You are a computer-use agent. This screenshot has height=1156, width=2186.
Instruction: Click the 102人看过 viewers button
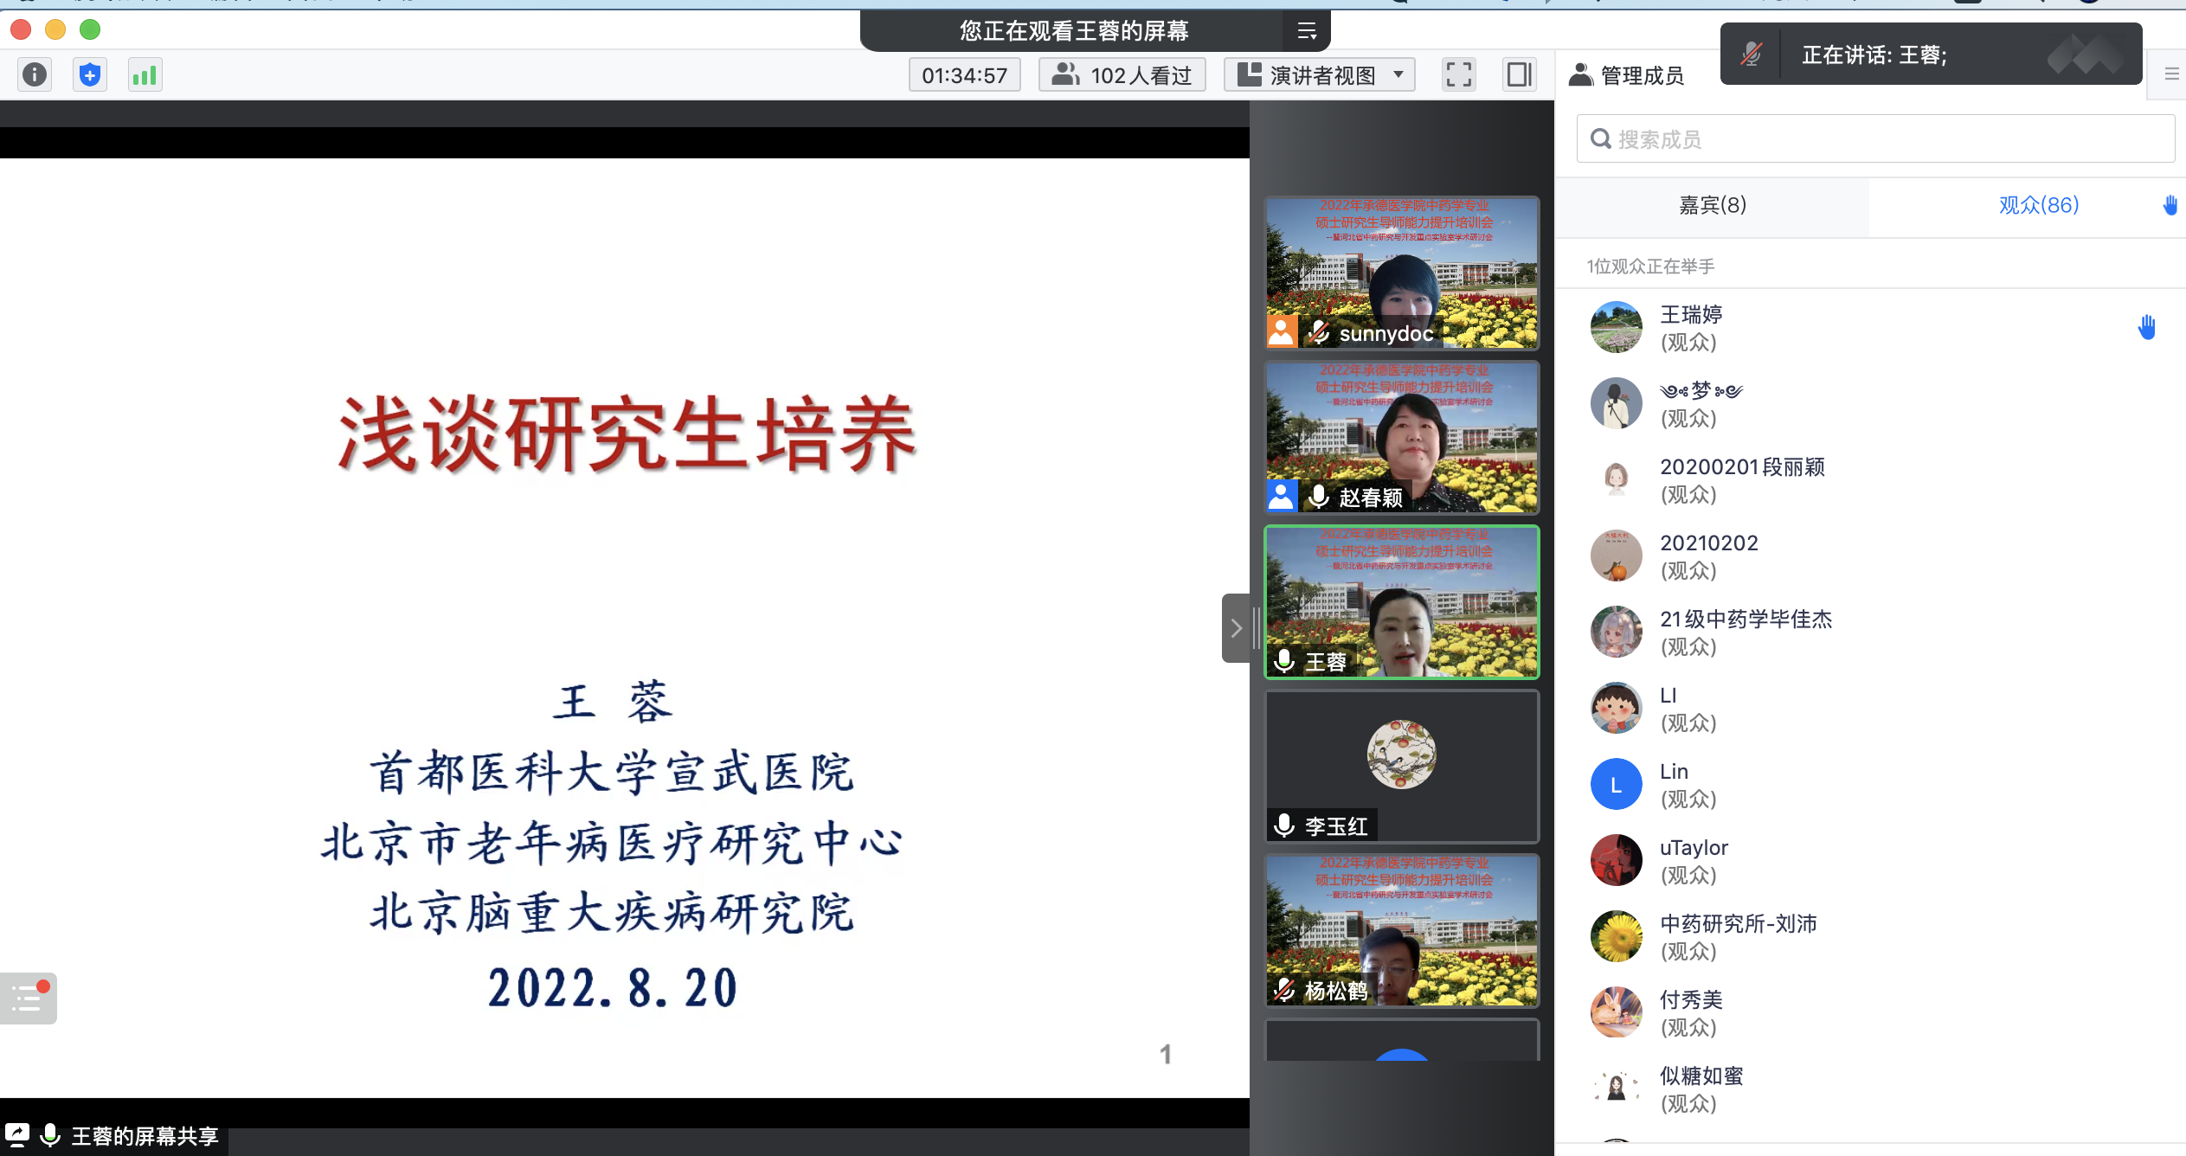coord(1122,75)
